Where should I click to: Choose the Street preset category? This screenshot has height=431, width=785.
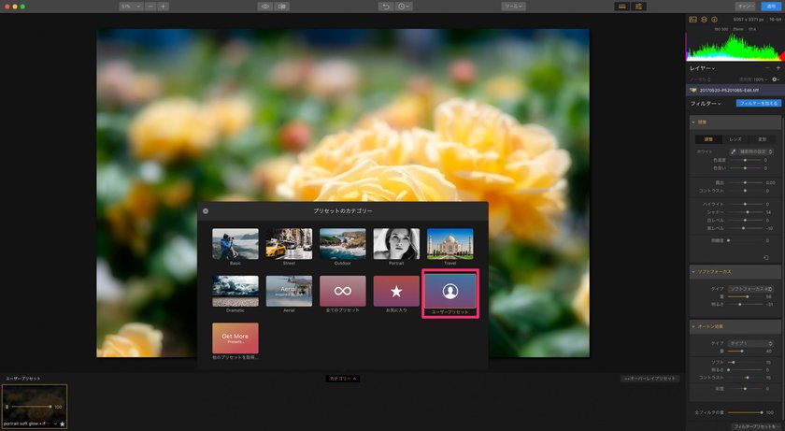[x=289, y=244]
